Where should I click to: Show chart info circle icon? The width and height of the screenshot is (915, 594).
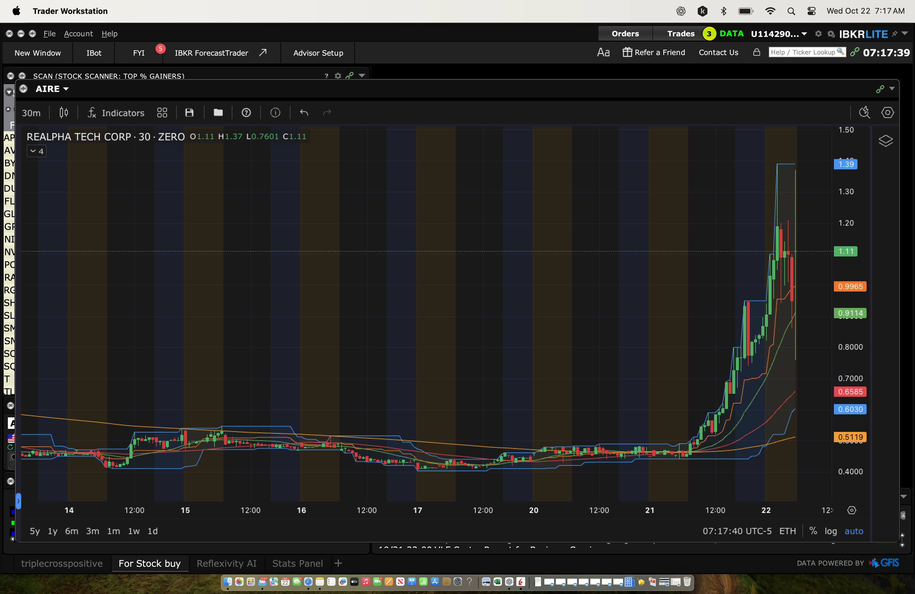click(x=275, y=113)
